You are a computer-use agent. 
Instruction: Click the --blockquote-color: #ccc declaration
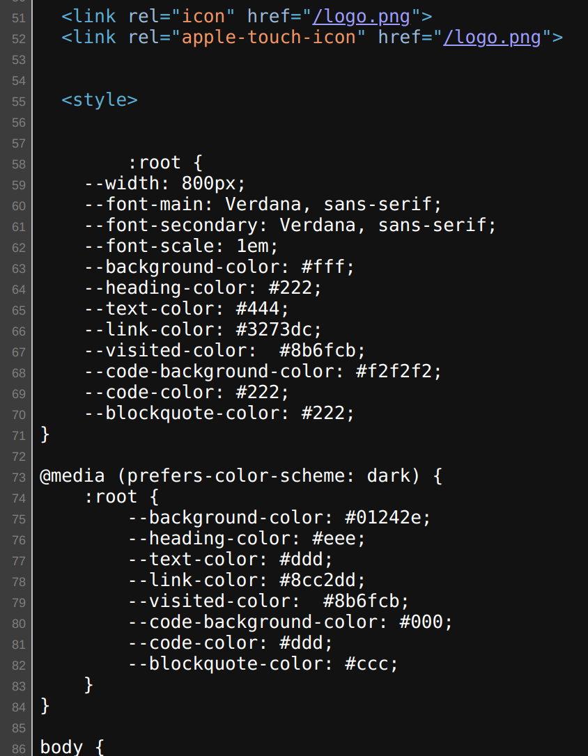click(263, 663)
